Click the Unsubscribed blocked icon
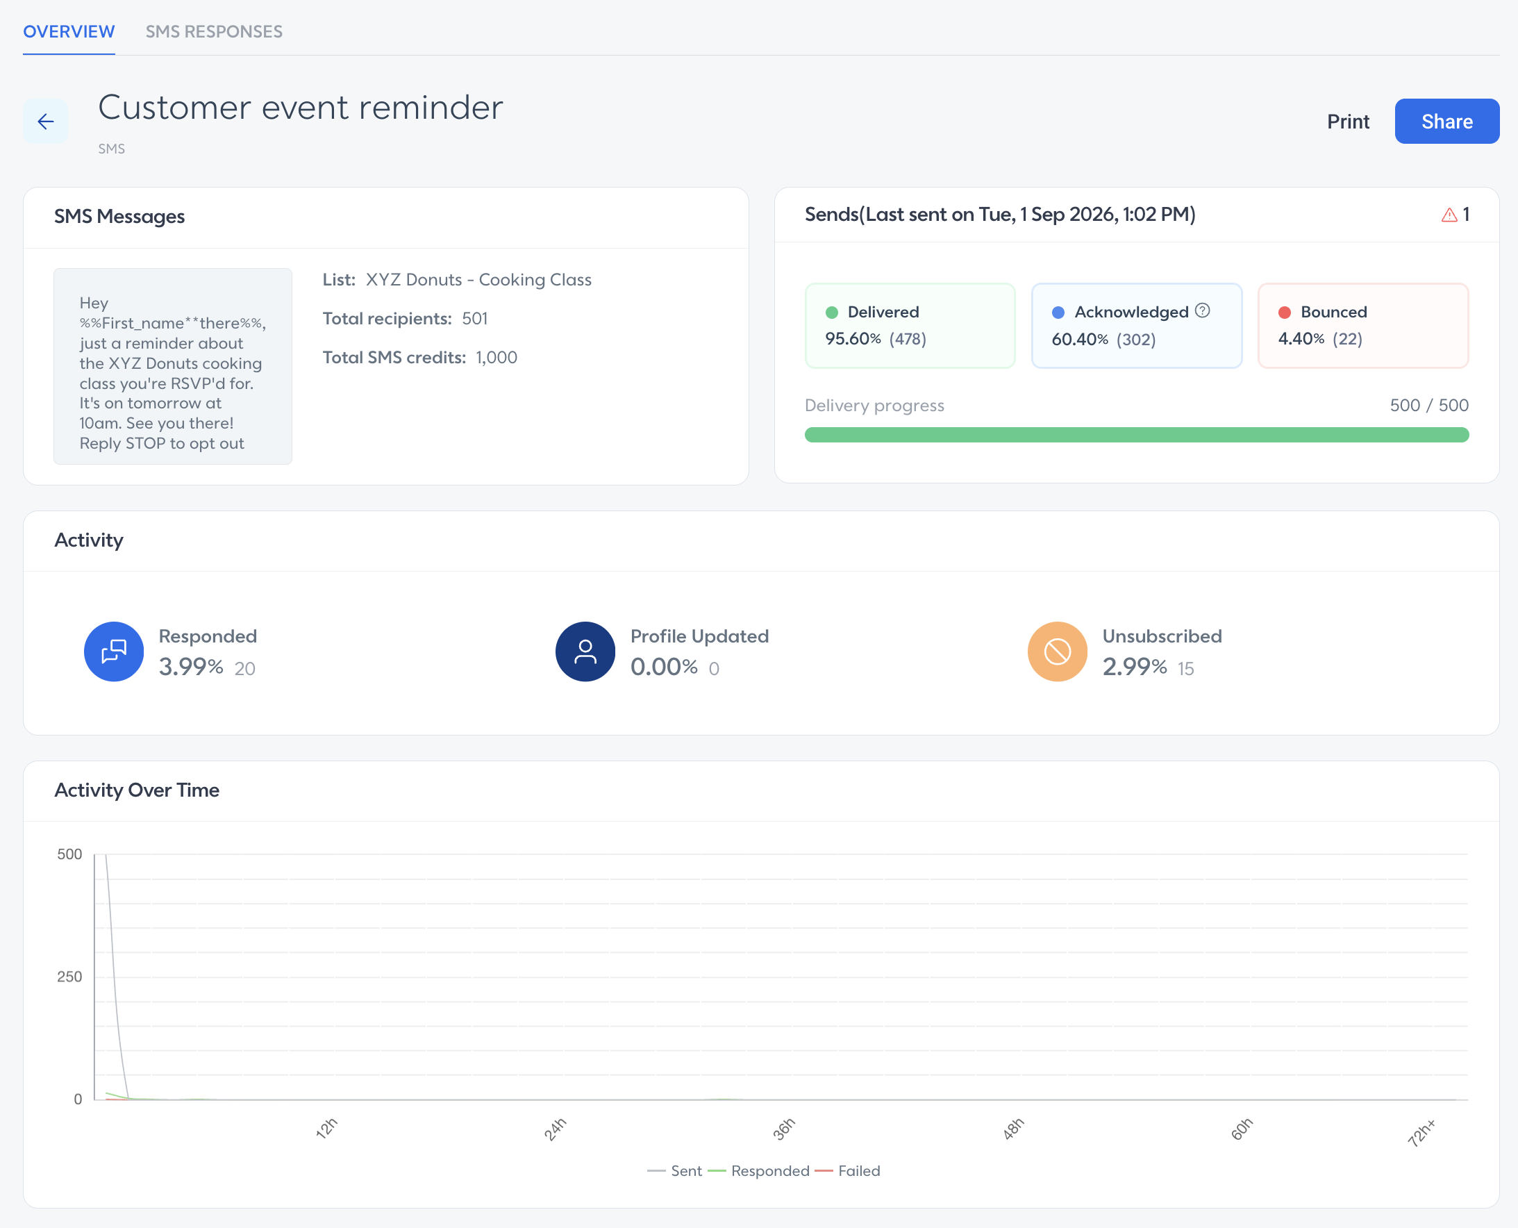Screen dimensions: 1518x1228 [1057, 652]
